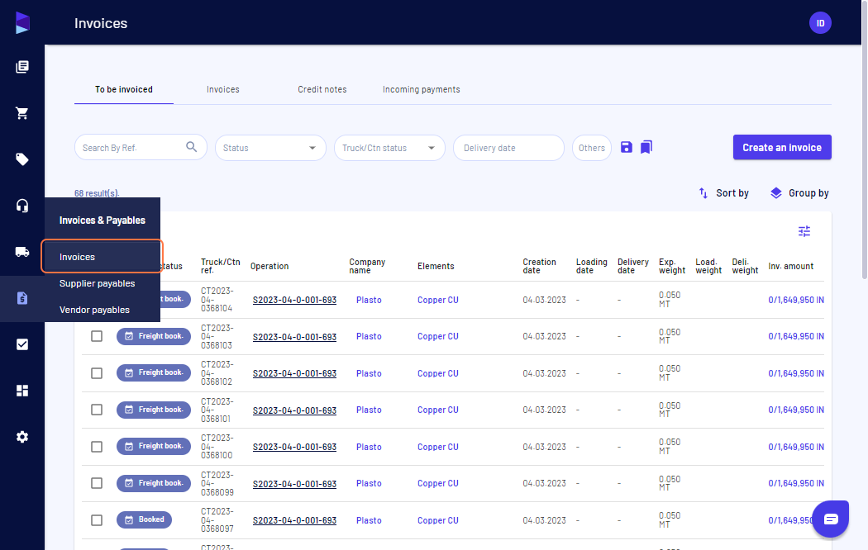The width and height of the screenshot is (868, 550).
Task: Click the Delivery date column header
Action: (x=632, y=266)
